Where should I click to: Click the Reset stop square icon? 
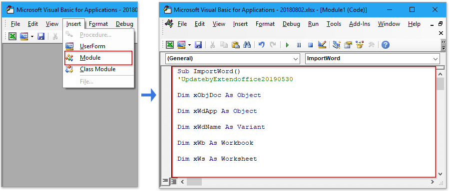[x=310, y=45]
